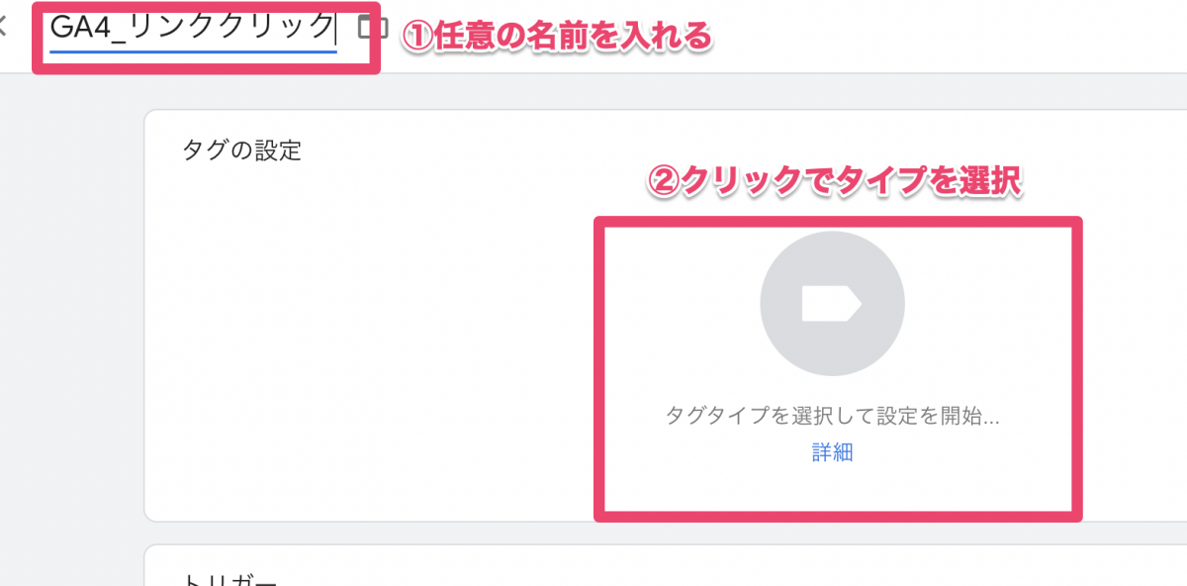Viewport: 1187px width, 586px height.
Task: Click the タグタイプを選択して設定を開始 prompt text
Action: click(832, 416)
